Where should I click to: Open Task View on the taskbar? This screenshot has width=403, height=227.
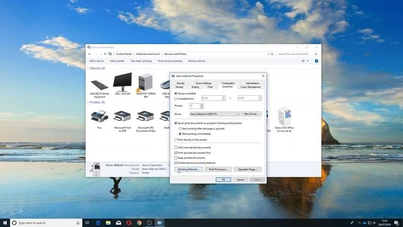tap(88, 223)
